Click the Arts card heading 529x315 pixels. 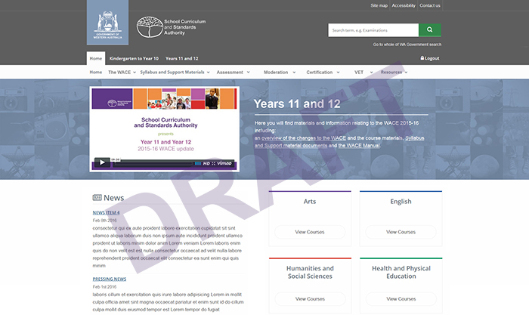click(x=310, y=202)
